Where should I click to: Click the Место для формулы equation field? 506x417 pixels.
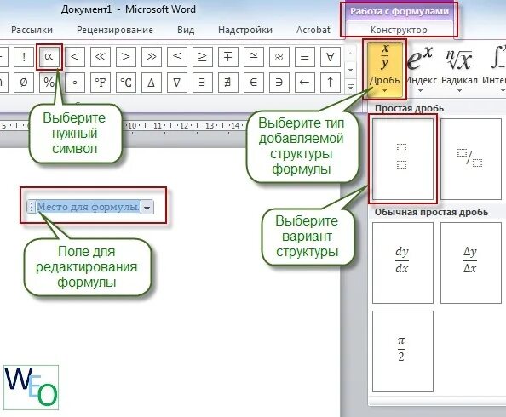click(88, 207)
